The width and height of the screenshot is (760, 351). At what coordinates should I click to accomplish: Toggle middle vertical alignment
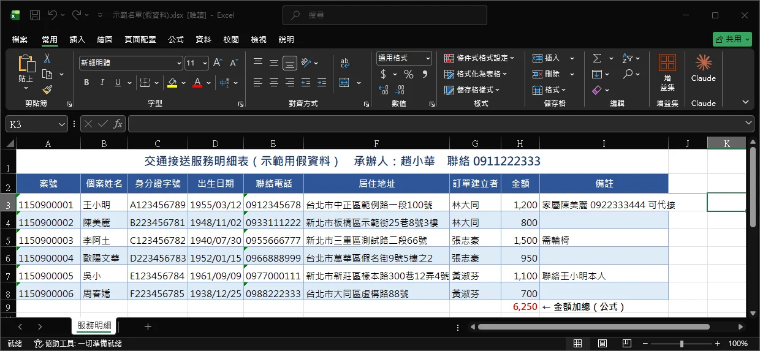[x=274, y=63]
